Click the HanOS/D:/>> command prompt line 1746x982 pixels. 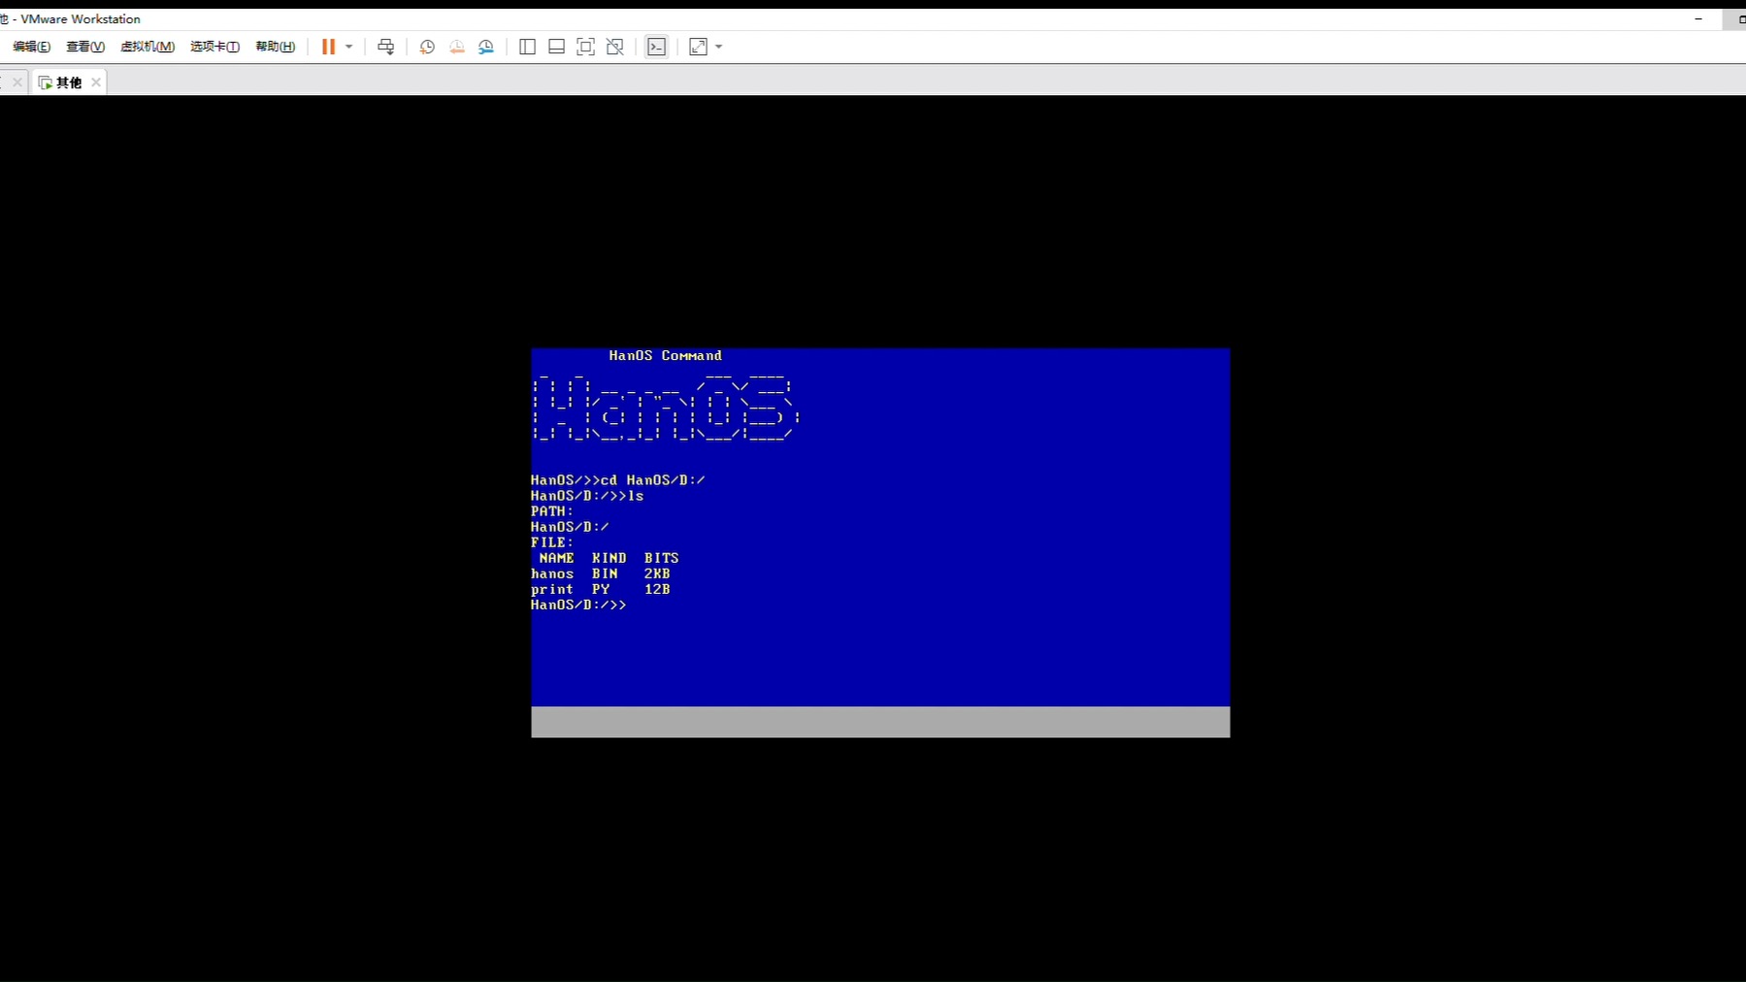(578, 605)
